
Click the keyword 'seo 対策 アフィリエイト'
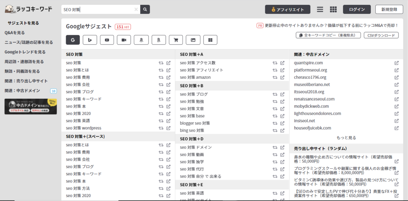click(x=201, y=70)
